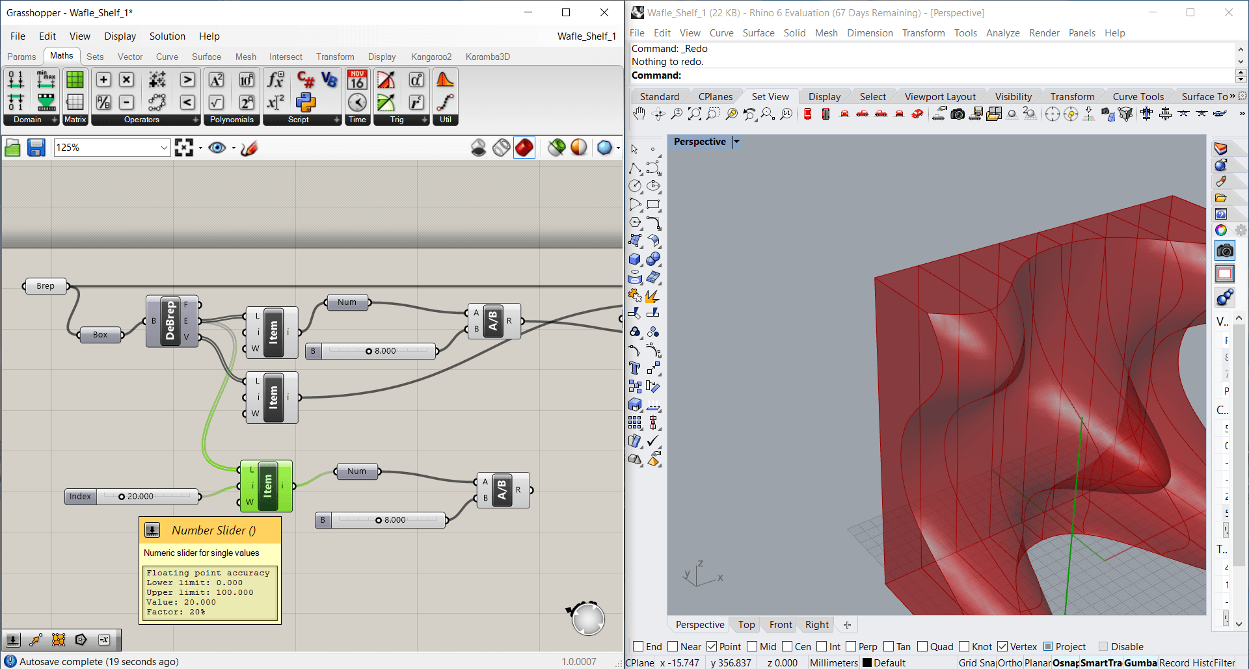Image resolution: width=1249 pixels, height=669 pixels.
Task: Open the Solution menu in Grasshopper
Action: coord(167,36)
